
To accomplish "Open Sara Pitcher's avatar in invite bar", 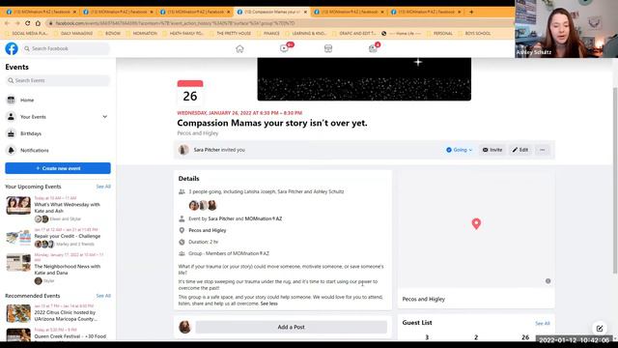I will coord(183,150).
